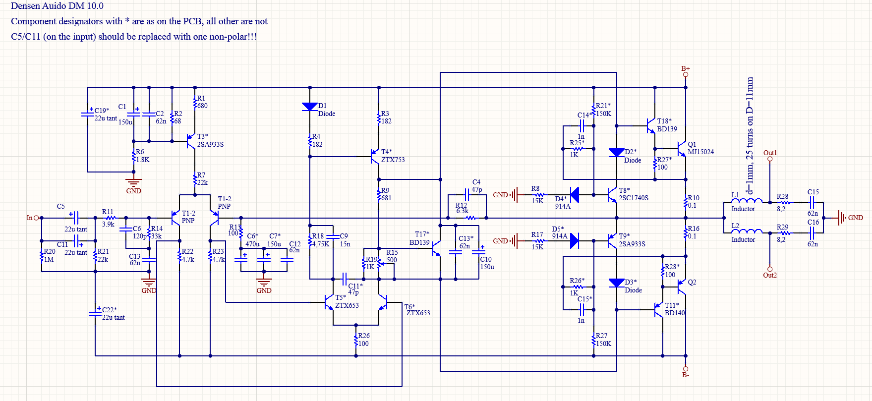
Task: Select the 'ZTX753' part label
Action: click(x=393, y=160)
